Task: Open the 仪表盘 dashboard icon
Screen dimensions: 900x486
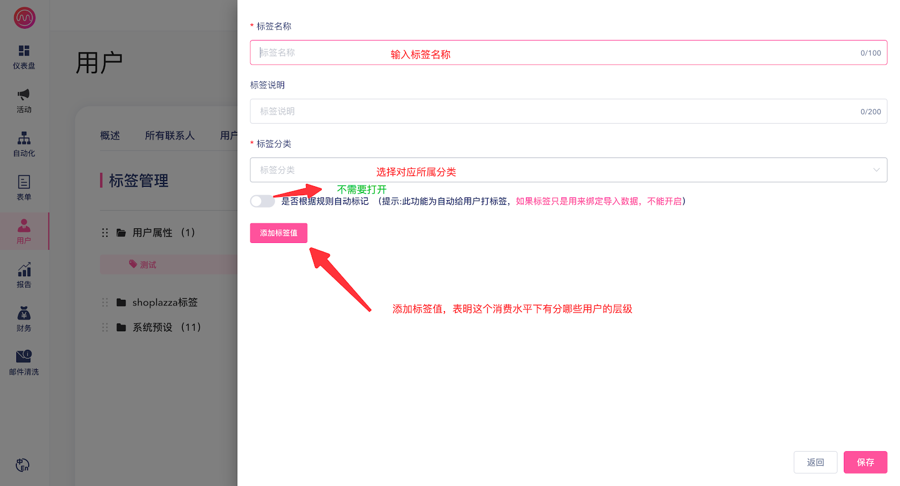Action: point(24,51)
